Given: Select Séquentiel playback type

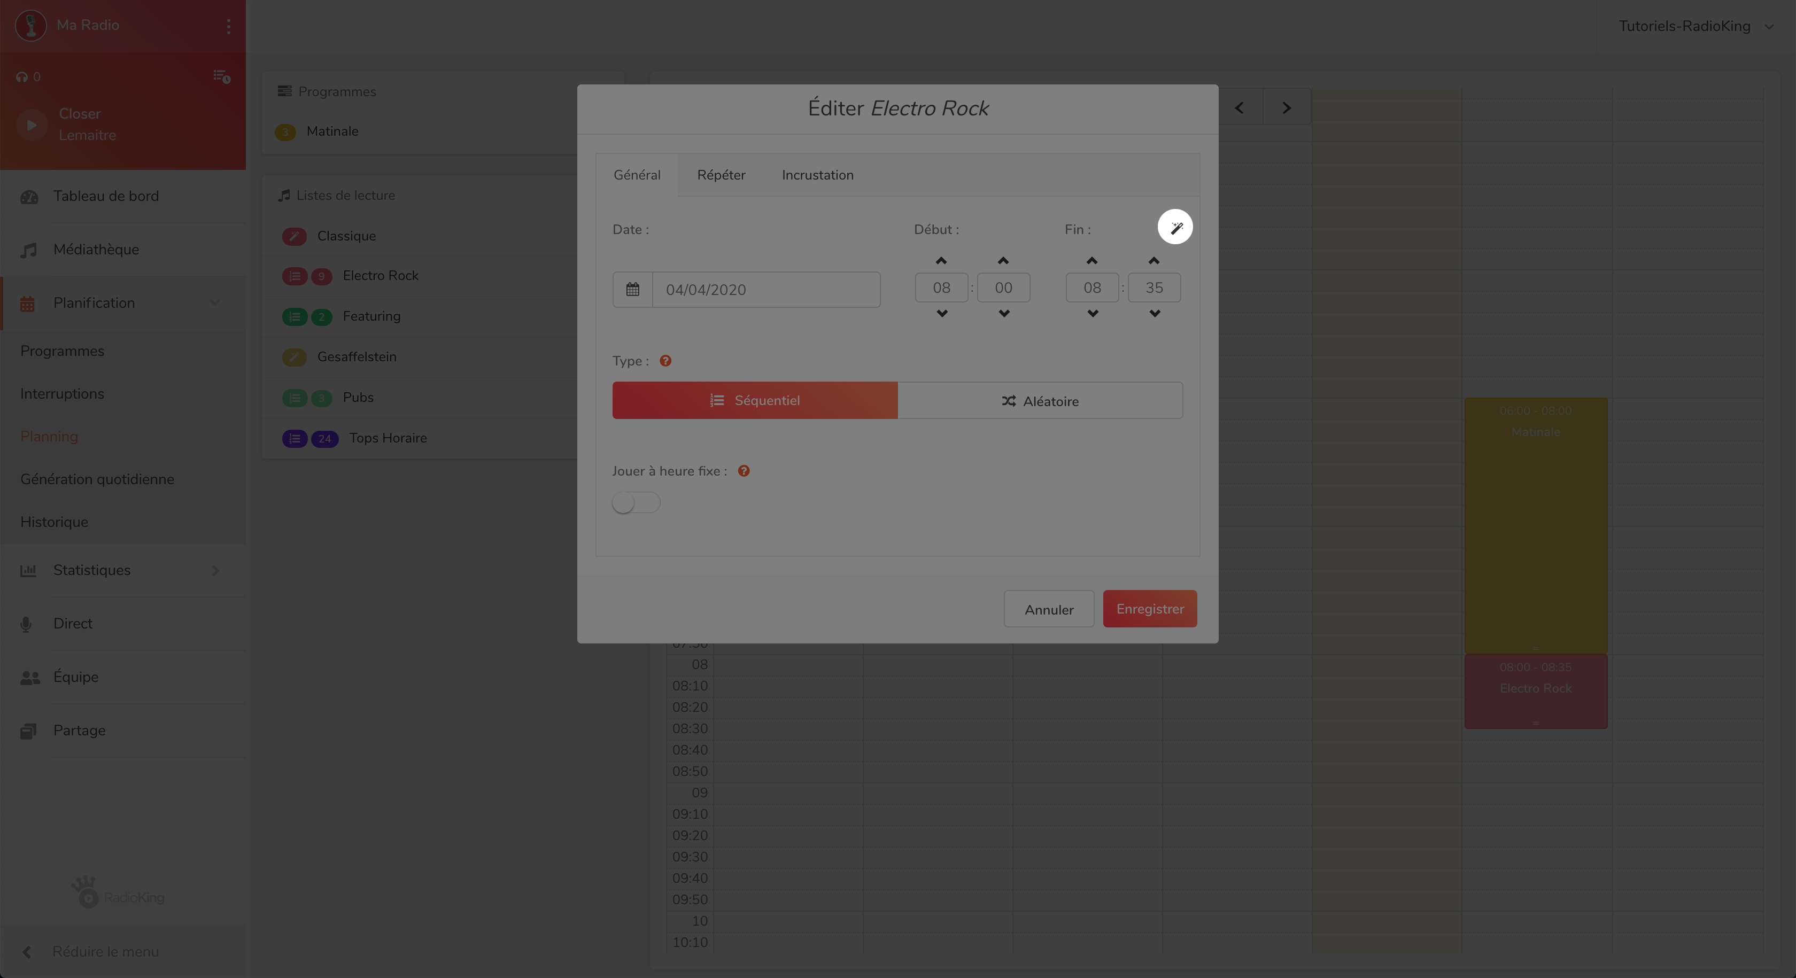Looking at the screenshot, I should point(754,401).
